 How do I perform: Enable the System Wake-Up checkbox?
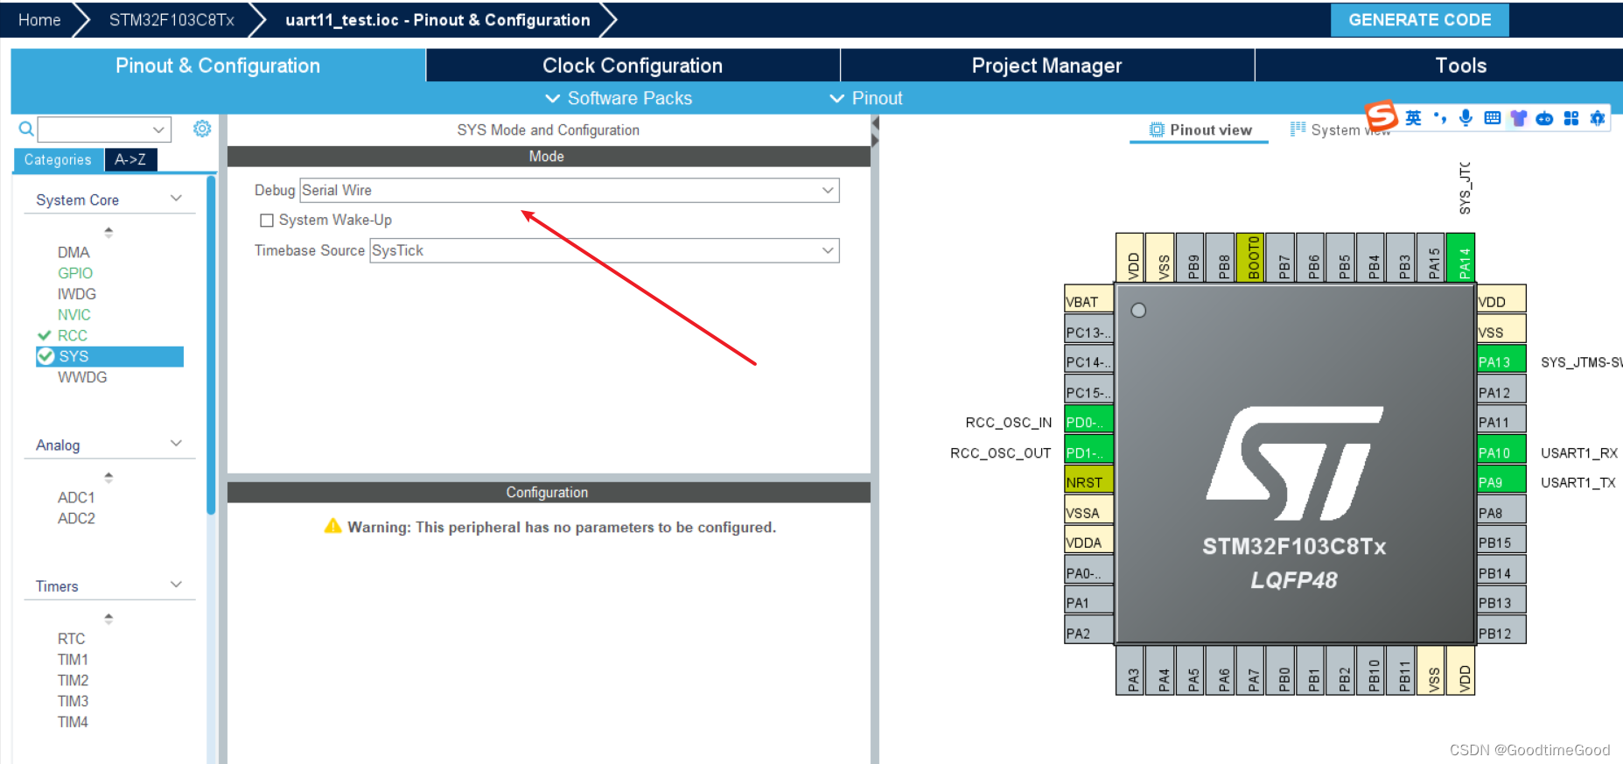267,220
